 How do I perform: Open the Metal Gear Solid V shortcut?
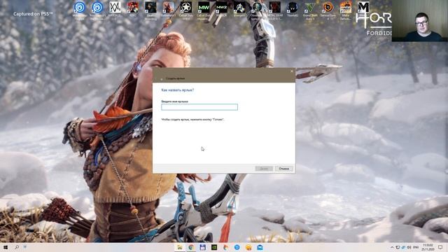pos(274,10)
